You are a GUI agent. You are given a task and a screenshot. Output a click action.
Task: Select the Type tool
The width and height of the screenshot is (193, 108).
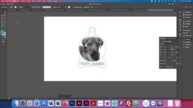click(x=2, y=19)
